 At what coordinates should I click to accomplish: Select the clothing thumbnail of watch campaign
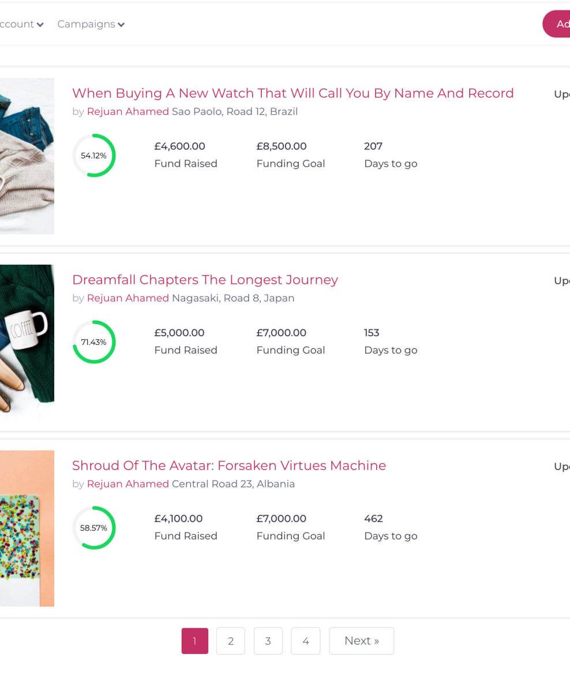tap(27, 156)
